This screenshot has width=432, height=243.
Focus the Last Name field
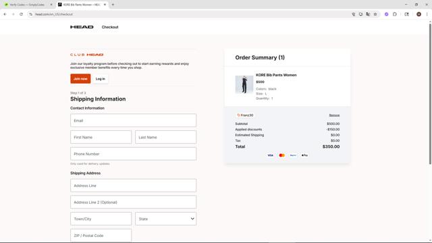(166, 137)
